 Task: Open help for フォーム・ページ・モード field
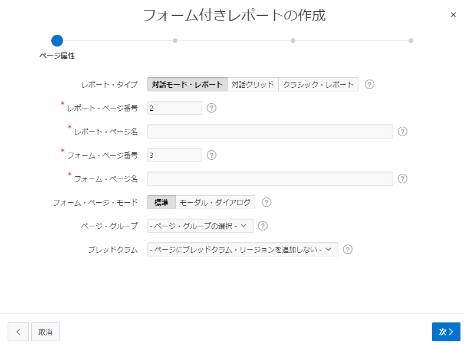tap(266, 202)
